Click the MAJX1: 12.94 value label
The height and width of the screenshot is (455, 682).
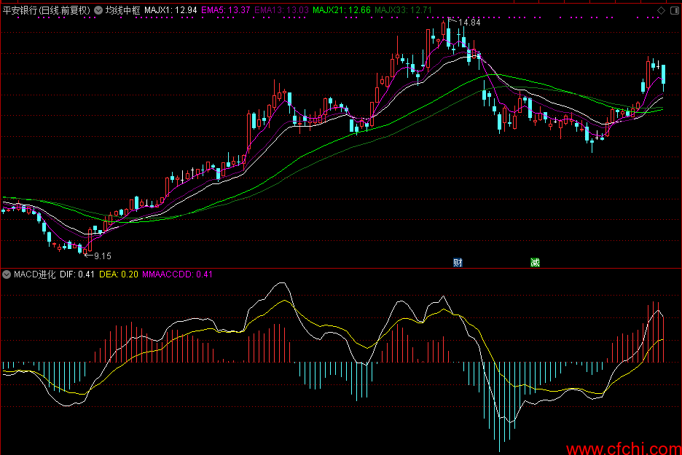click(x=170, y=10)
